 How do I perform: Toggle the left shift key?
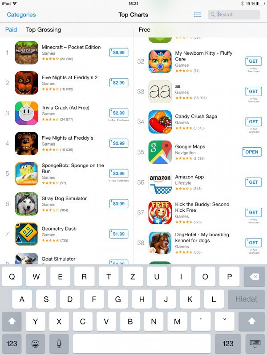point(12,321)
